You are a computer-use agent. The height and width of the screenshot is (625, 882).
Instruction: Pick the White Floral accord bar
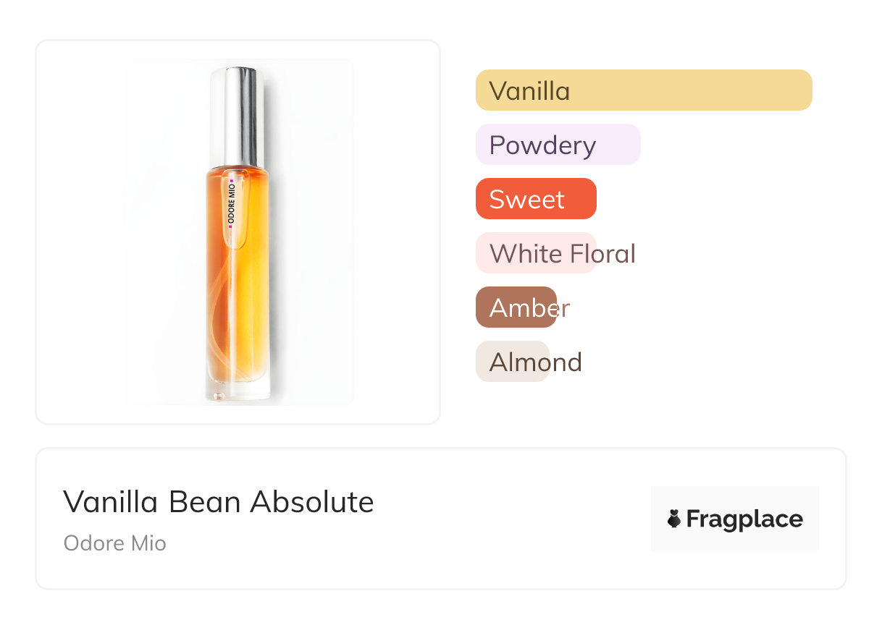click(536, 253)
